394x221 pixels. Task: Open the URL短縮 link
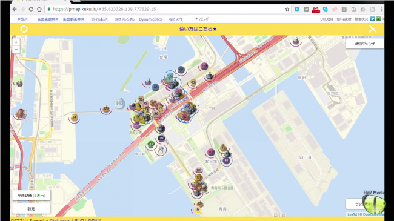327,19
